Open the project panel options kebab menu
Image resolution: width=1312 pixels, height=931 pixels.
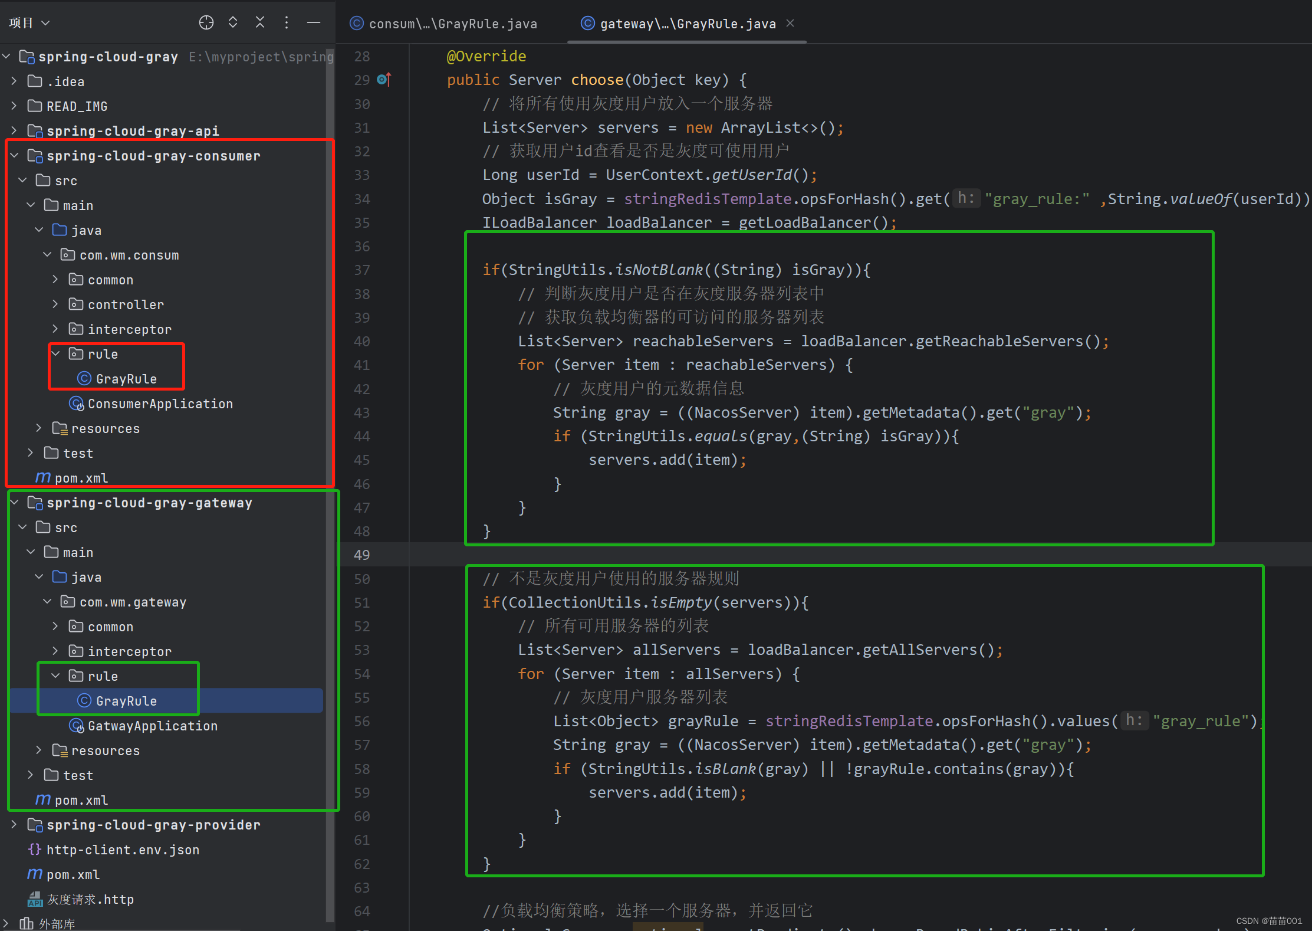[x=287, y=22]
